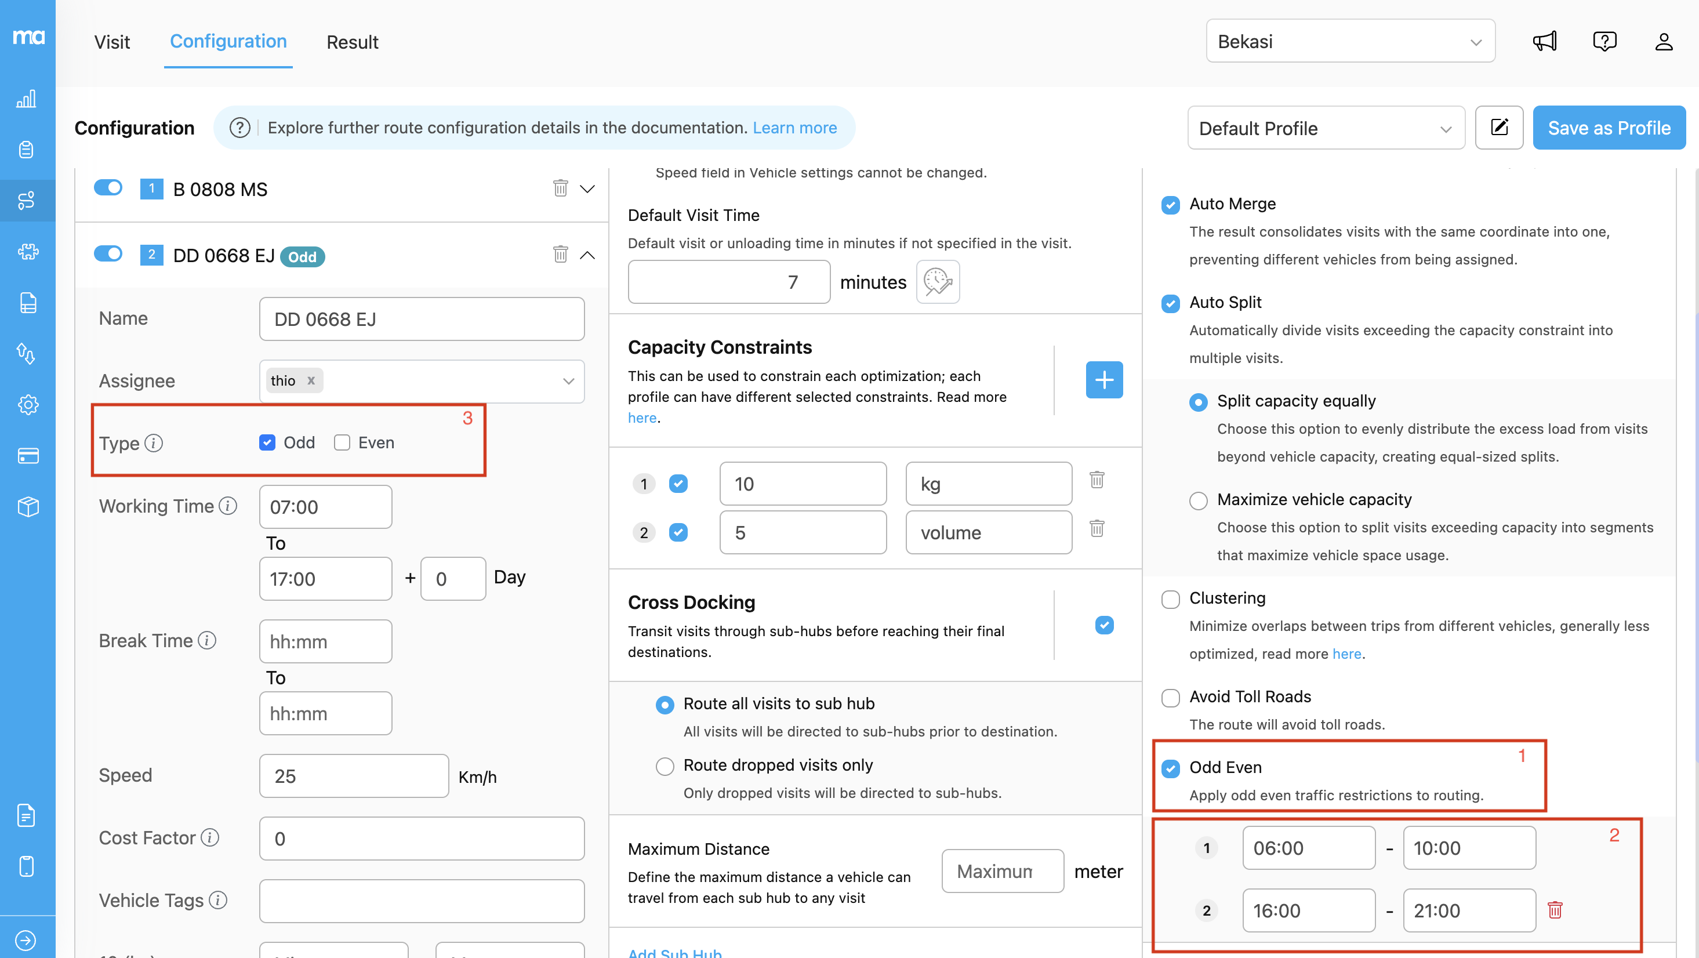Delete vehicle B 0808 MS
The image size is (1699, 958).
click(560, 188)
